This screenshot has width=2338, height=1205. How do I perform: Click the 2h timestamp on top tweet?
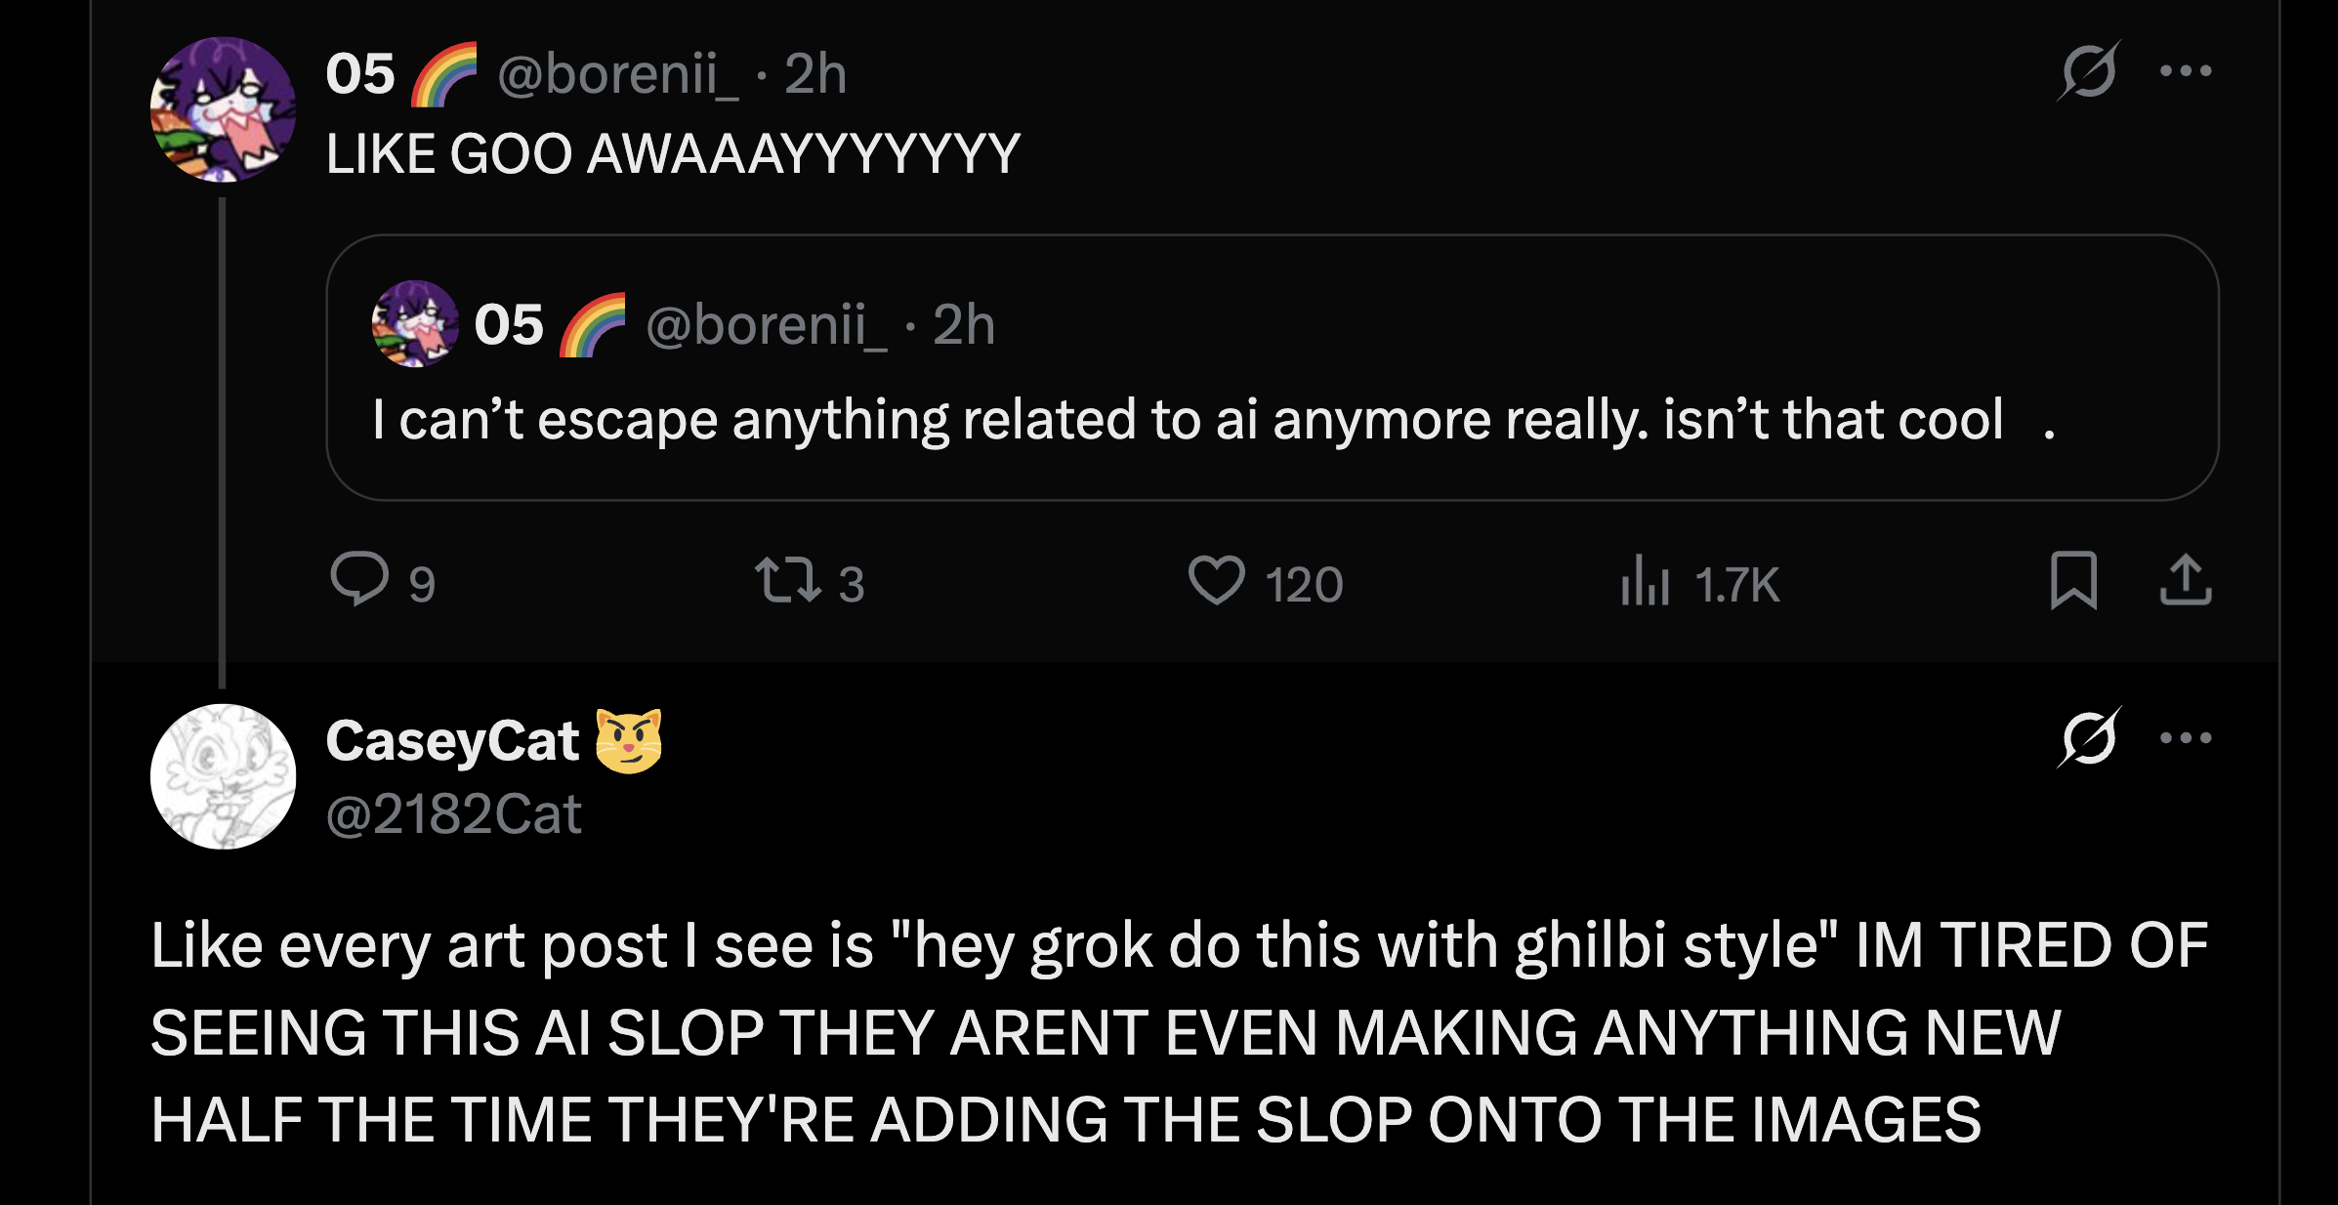[815, 74]
